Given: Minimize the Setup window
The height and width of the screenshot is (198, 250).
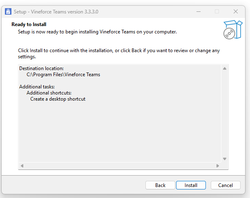Looking at the screenshot, I should (199, 11).
